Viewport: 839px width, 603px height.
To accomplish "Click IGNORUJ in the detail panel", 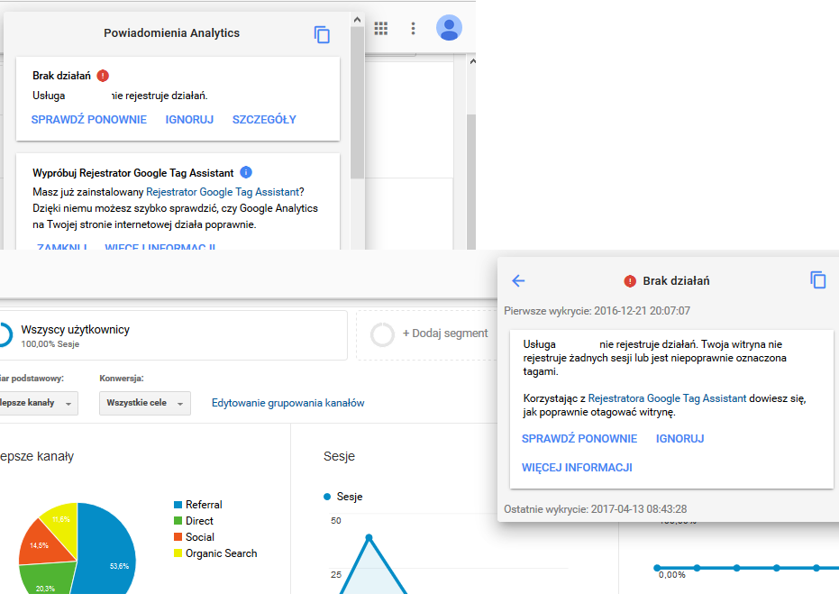I will pos(680,439).
